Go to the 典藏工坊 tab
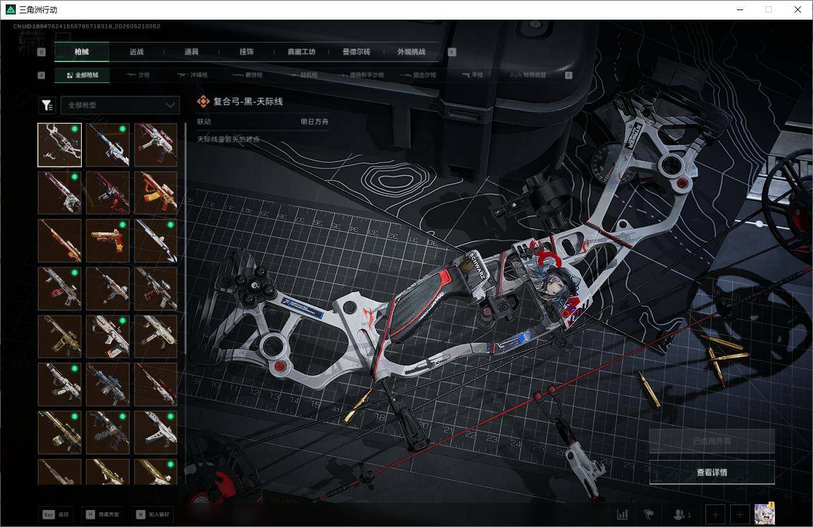The height and width of the screenshot is (527, 813). point(301,52)
